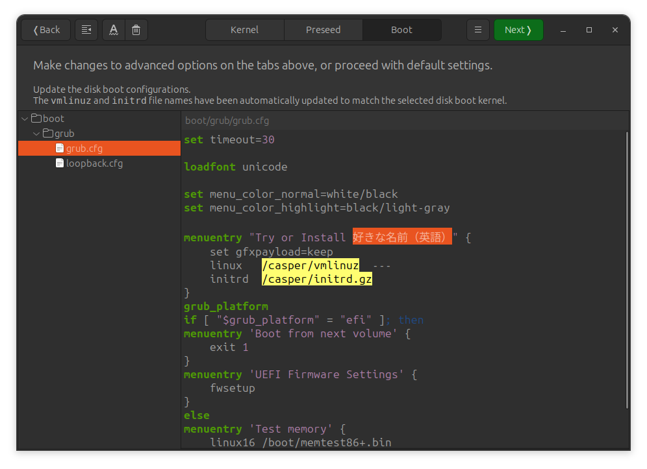
Task: Click the file icon beside grub.cfg
Action: coord(59,148)
